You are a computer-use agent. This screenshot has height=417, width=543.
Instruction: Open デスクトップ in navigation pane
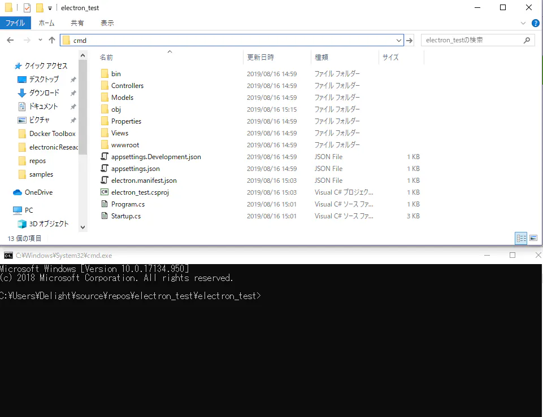pyautogui.click(x=44, y=79)
